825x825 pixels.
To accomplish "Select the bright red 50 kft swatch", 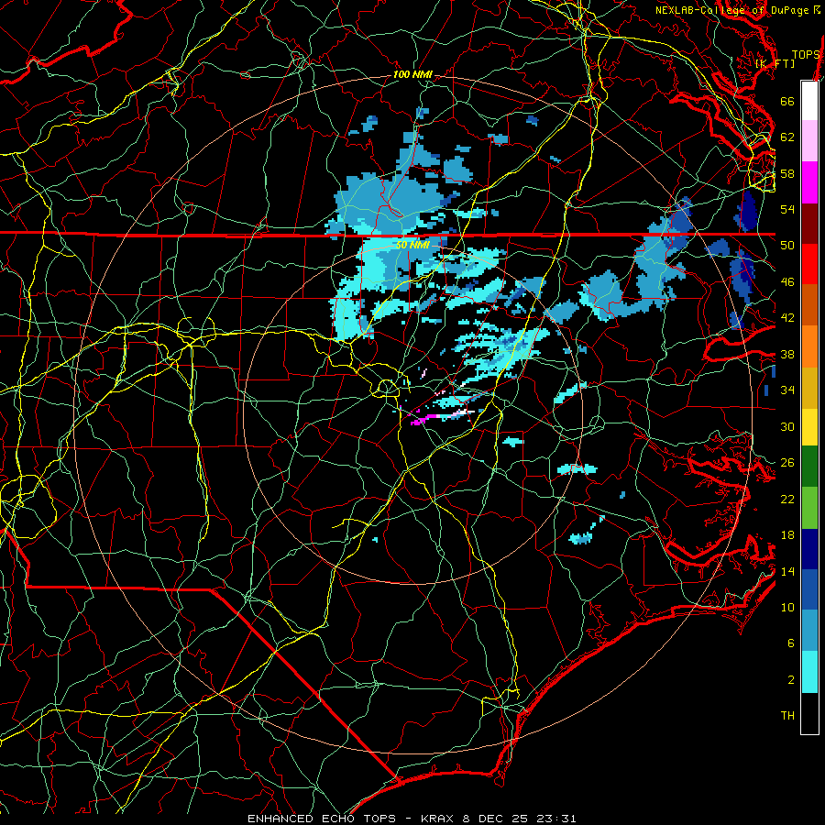I will click(x=809, y=264).
